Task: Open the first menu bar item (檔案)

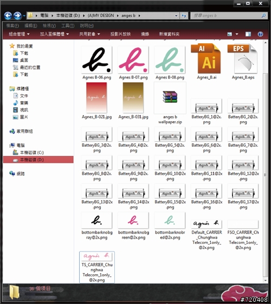Action: point(12,25)
